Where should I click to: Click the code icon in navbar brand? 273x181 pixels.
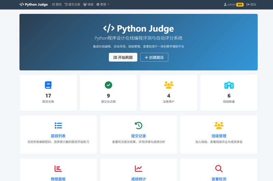[x=21, y=4]
